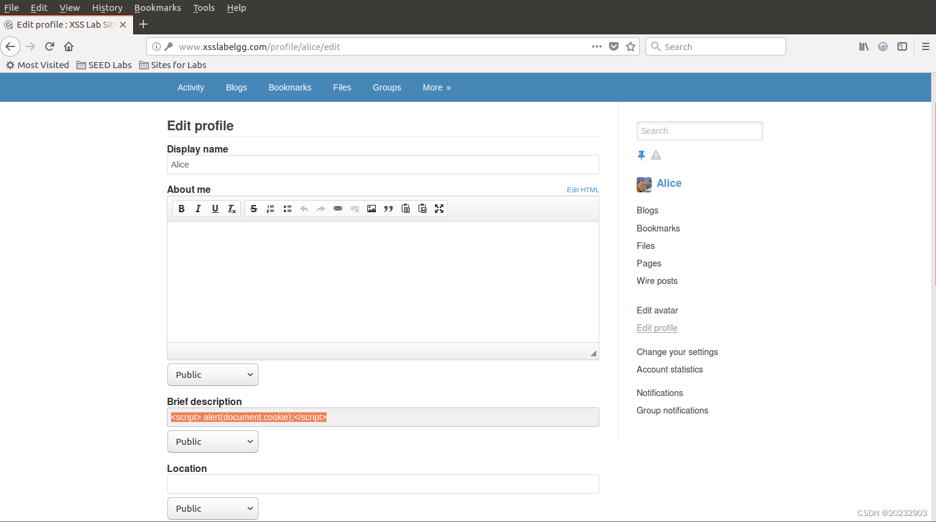The image size is (936, 522).
Task: Open the Firefox library icon
Action: click(x=864, y=46)
